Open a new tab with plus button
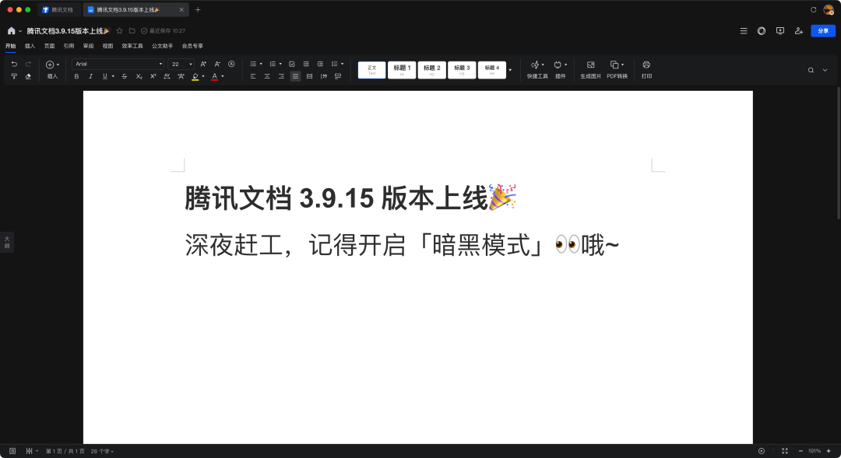 pyautogui.click(x=198, y=9)
